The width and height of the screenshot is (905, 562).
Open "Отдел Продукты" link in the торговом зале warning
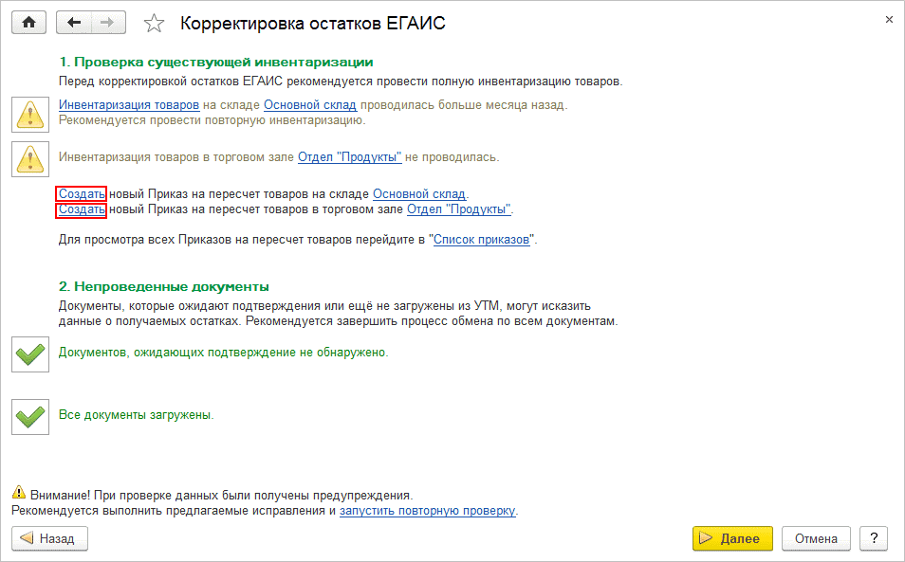click(350, 156)
